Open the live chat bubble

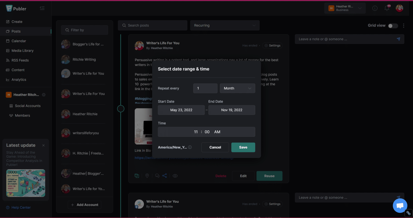(x=400, y=205)
